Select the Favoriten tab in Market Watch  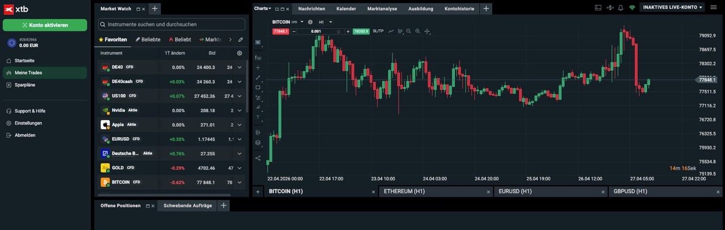113,40
